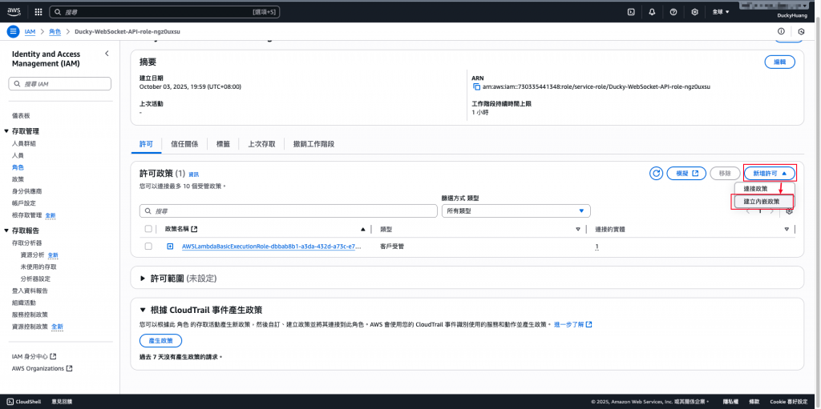Switch to the 上次存取 tab

pos(261,144)
